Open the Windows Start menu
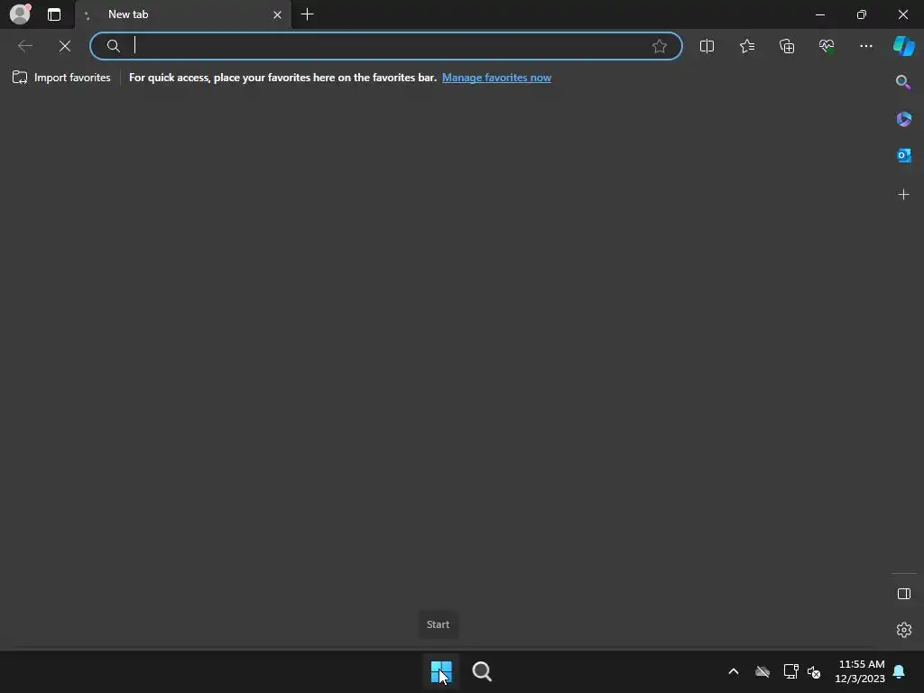The width and height of the screenshot is (924, 693). (x=440, y=671)
